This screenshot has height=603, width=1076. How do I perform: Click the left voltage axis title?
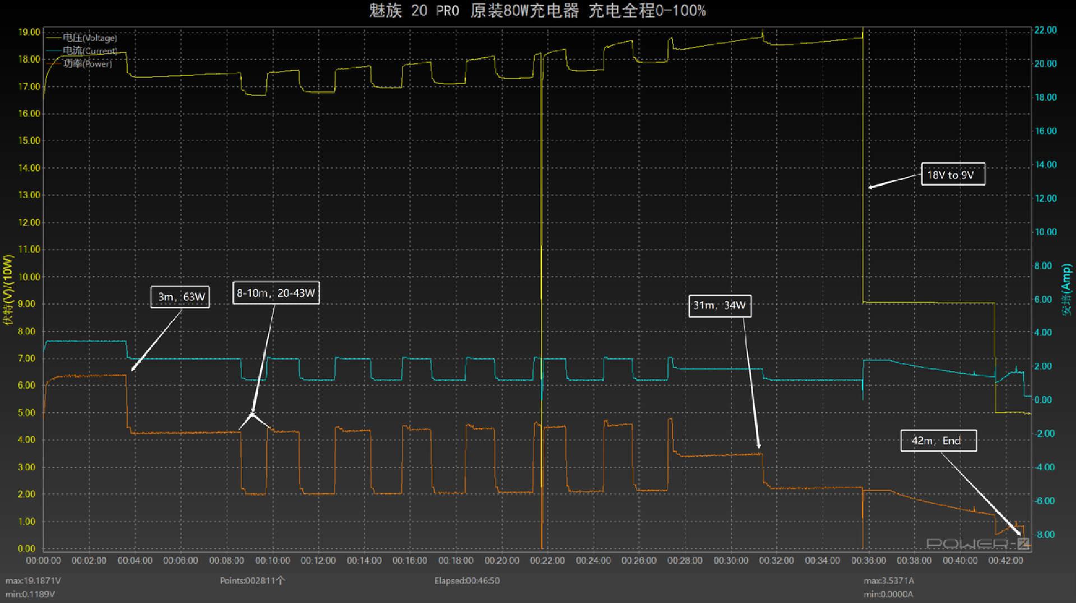coord(8,290)
